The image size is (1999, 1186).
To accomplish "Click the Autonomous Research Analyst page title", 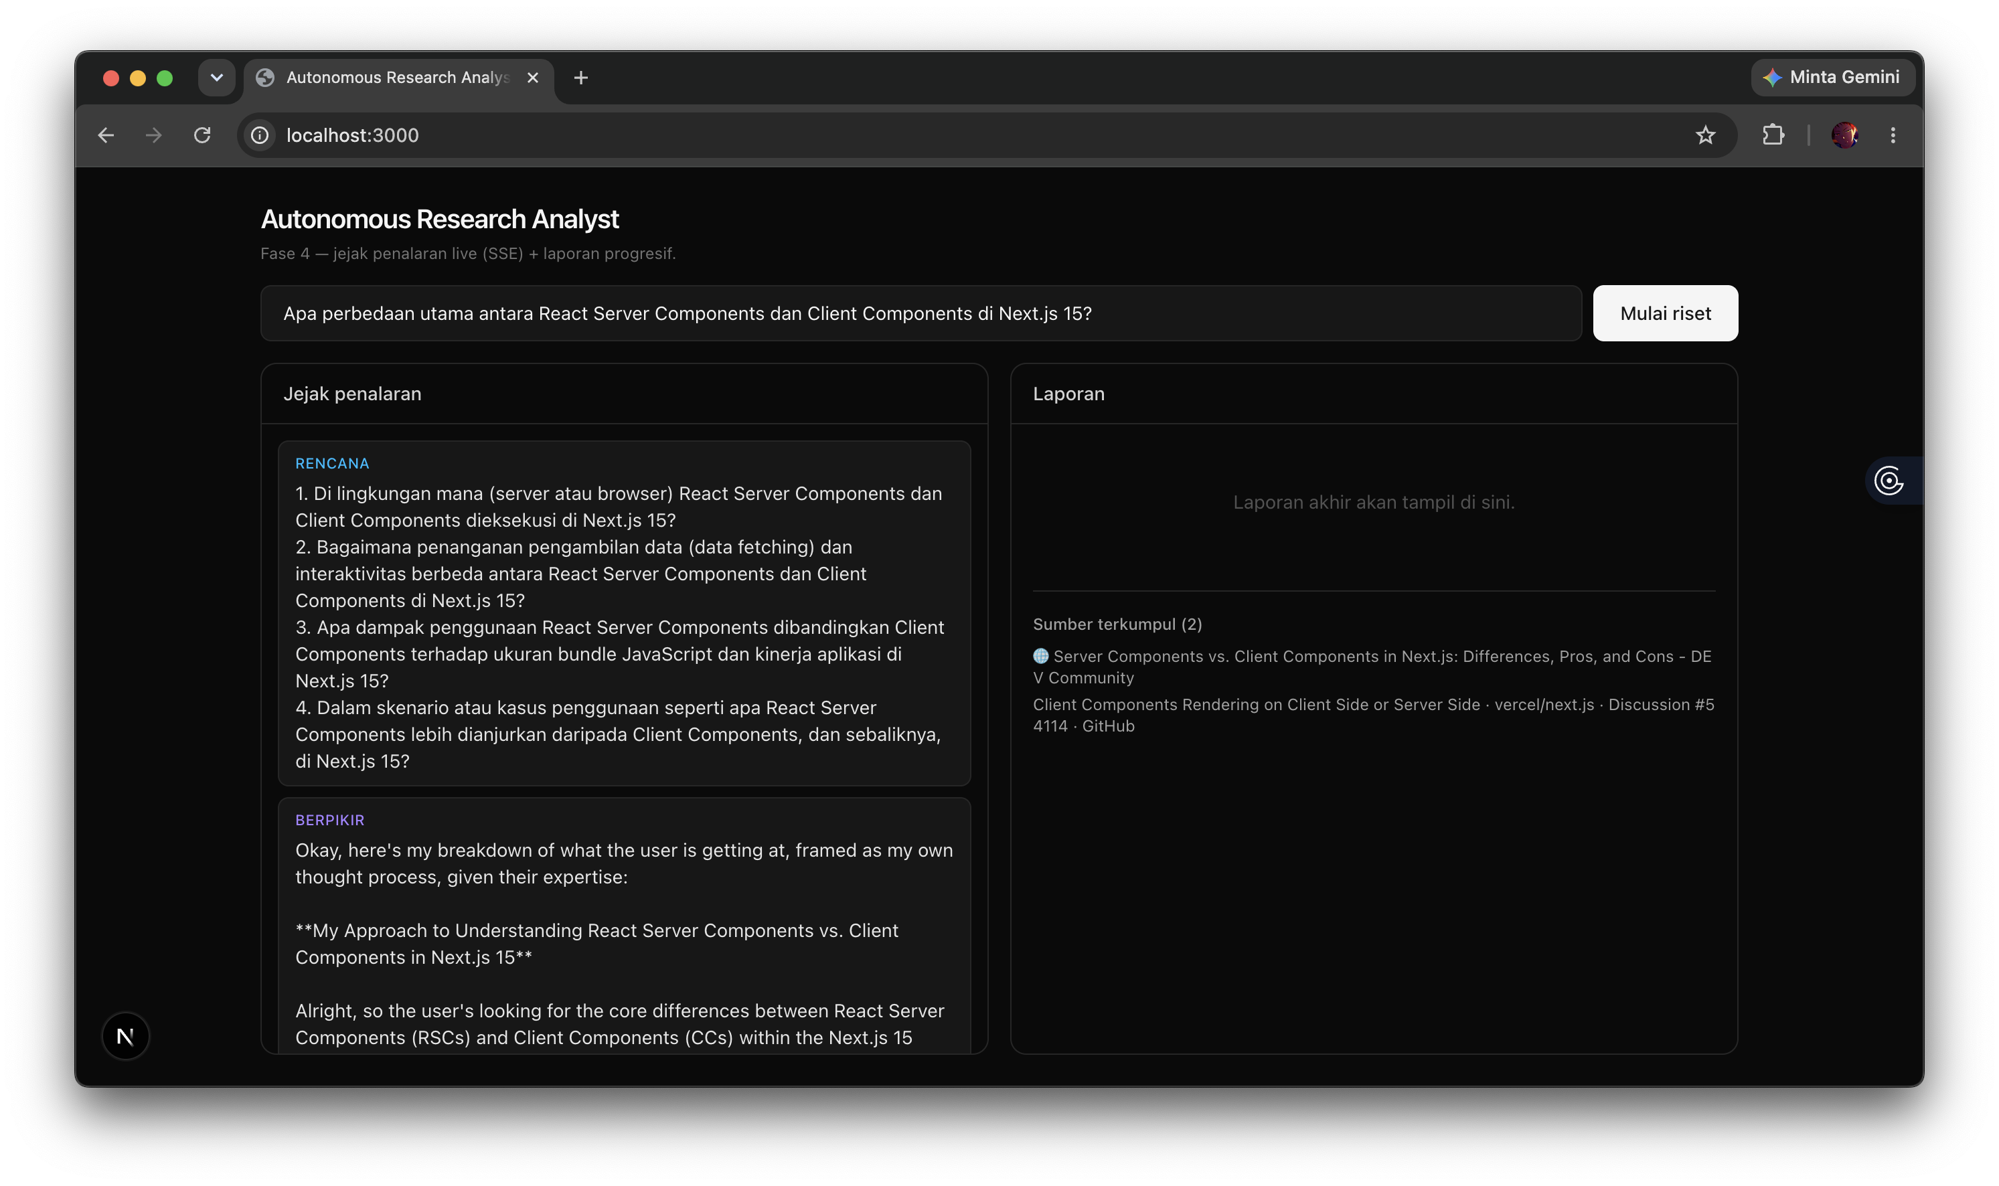I will click(440, 219).
